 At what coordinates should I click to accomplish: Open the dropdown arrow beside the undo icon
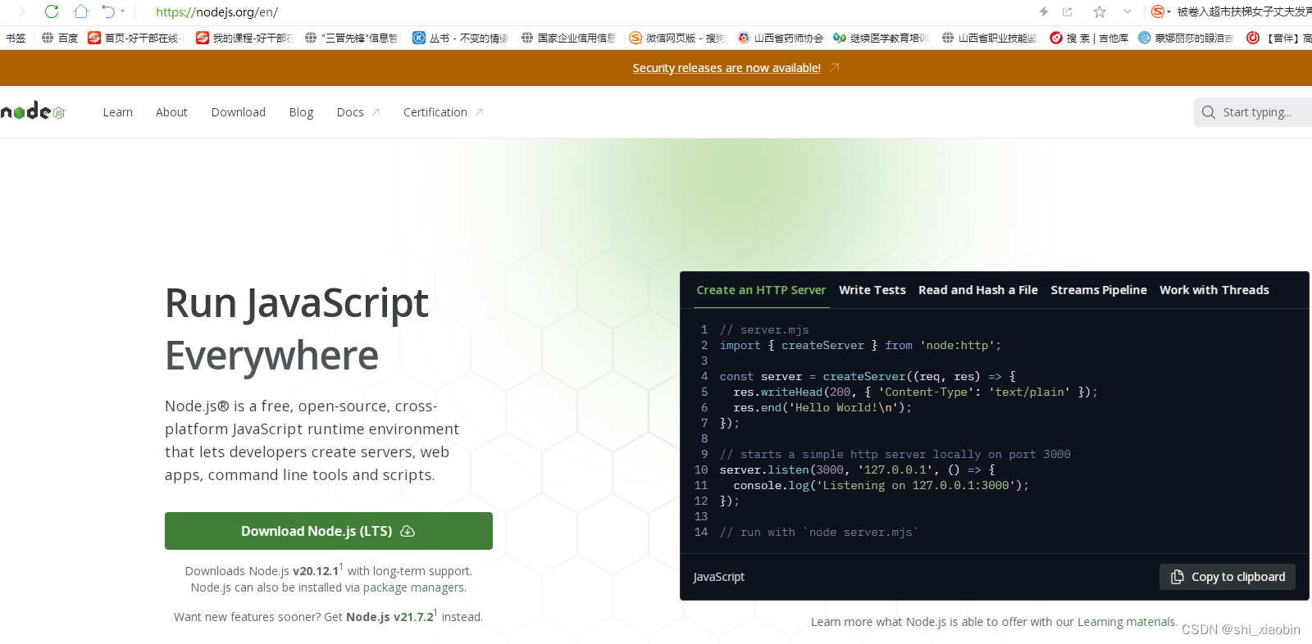123,11
